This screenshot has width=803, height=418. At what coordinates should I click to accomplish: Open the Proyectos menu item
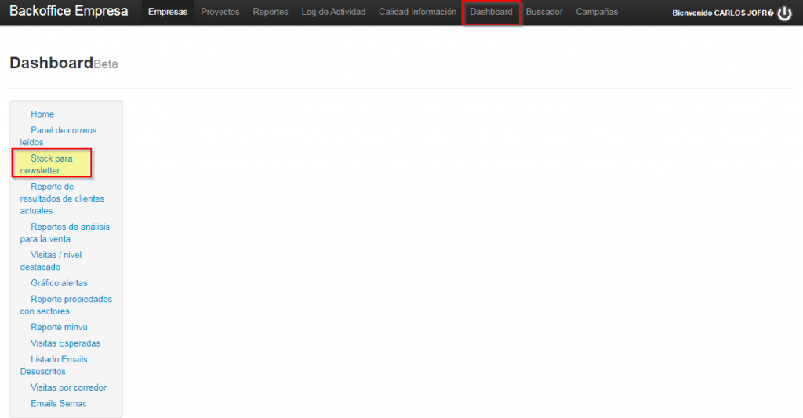coord(220,12)
